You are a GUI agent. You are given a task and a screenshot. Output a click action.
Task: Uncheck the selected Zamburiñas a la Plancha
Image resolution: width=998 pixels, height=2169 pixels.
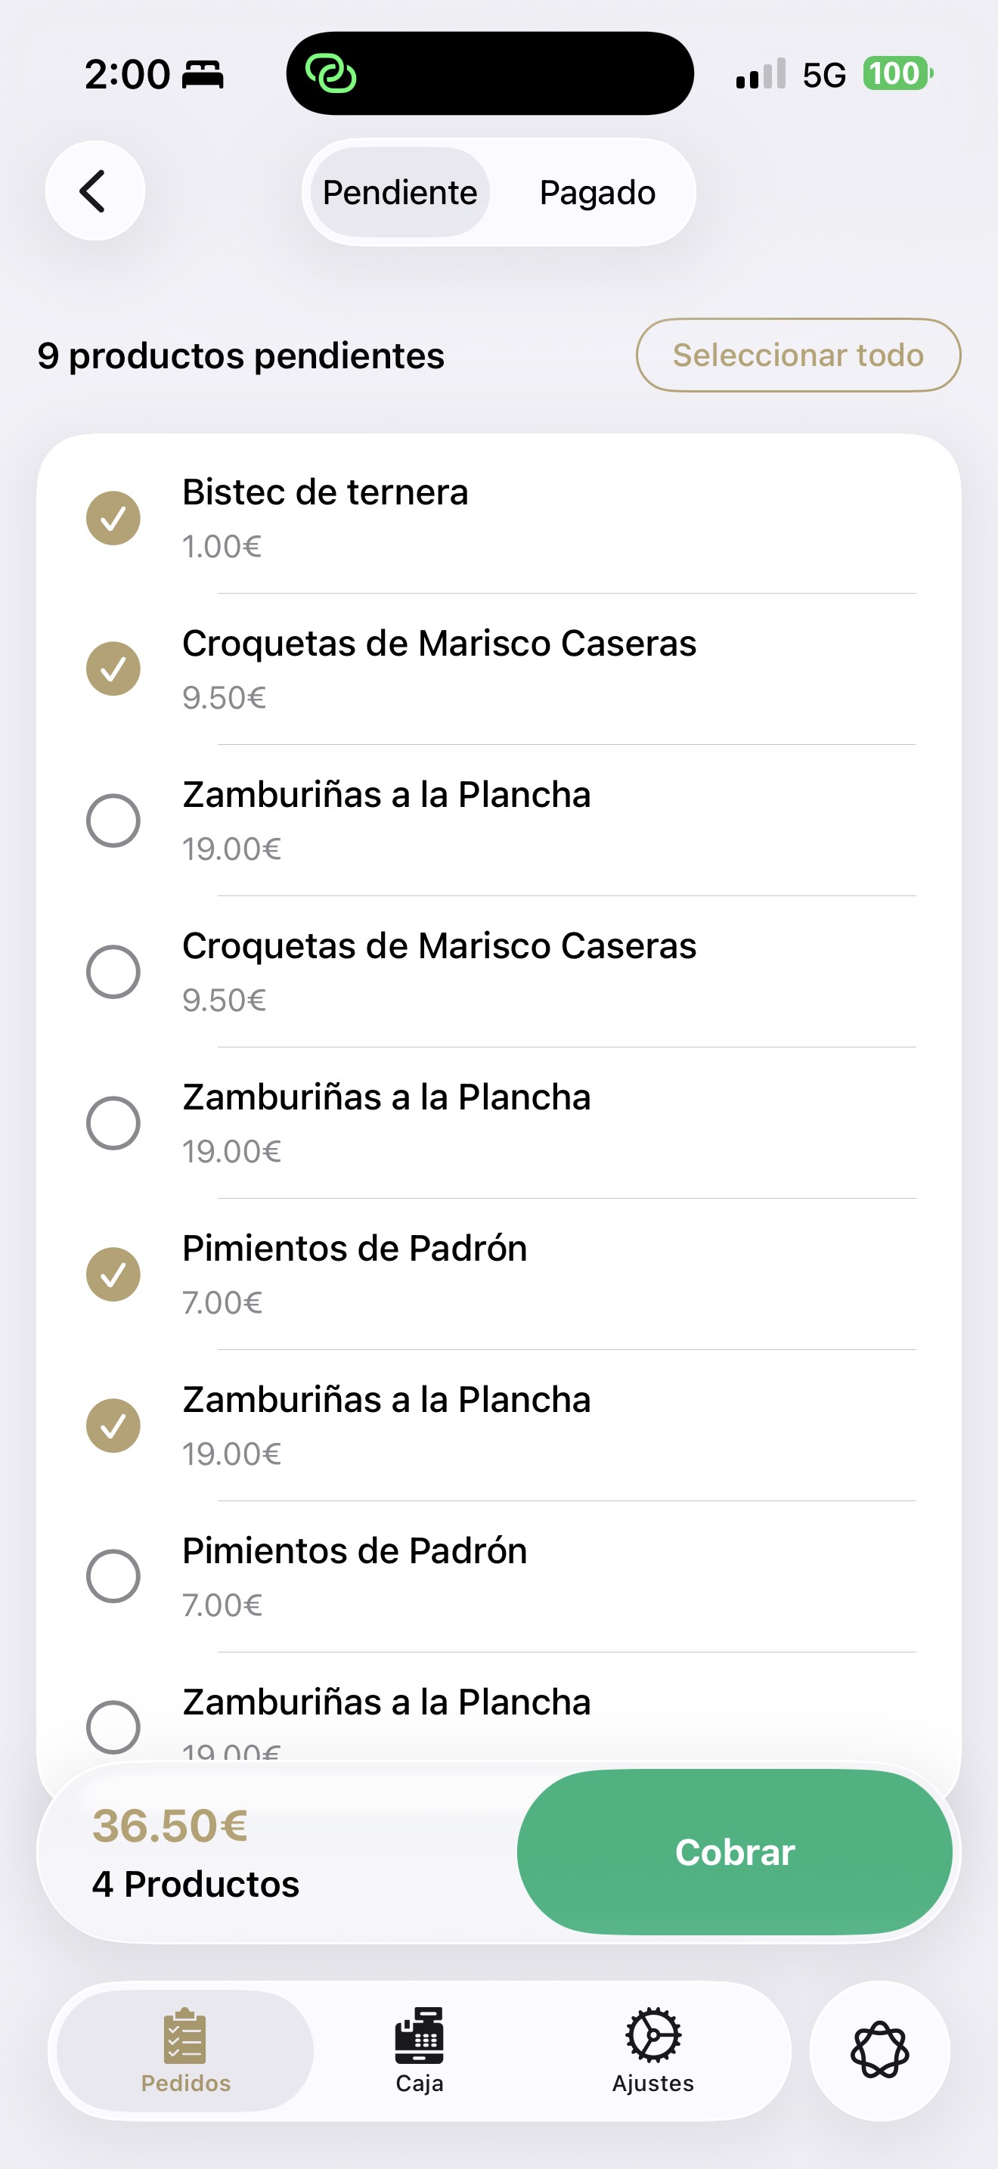click(x=113, y=1426)
